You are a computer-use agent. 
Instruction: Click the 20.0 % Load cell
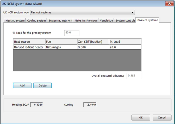[125, 47]
